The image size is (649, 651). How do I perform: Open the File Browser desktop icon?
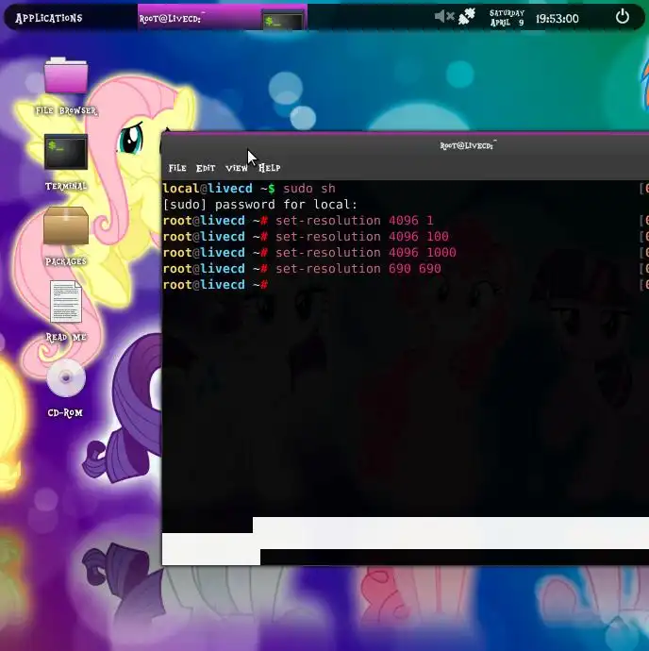[66, 75]
